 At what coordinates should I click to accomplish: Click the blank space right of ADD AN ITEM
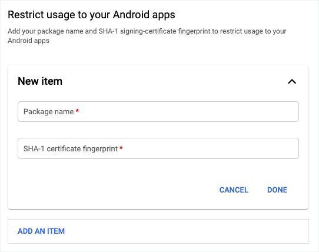pos(183,231)
